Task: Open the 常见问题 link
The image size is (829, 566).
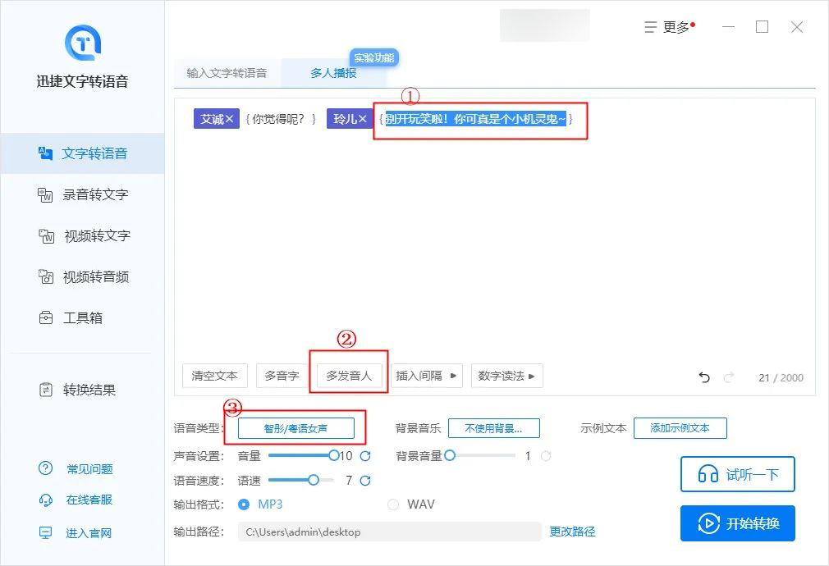Action: click(x=89, y=468)
